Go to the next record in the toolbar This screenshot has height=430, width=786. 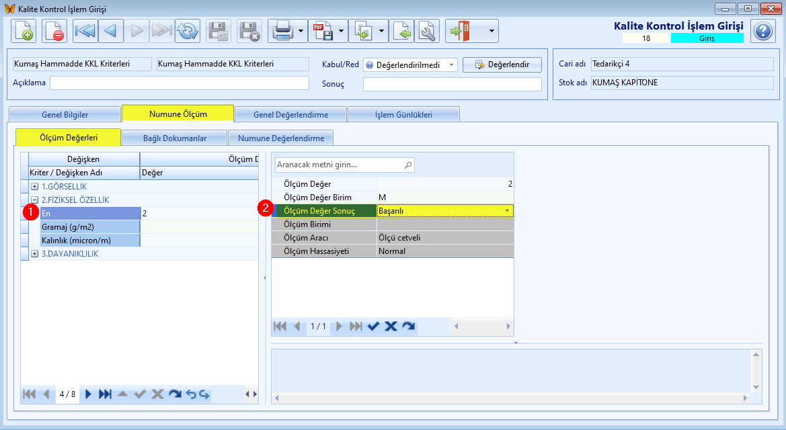point(136,31)
